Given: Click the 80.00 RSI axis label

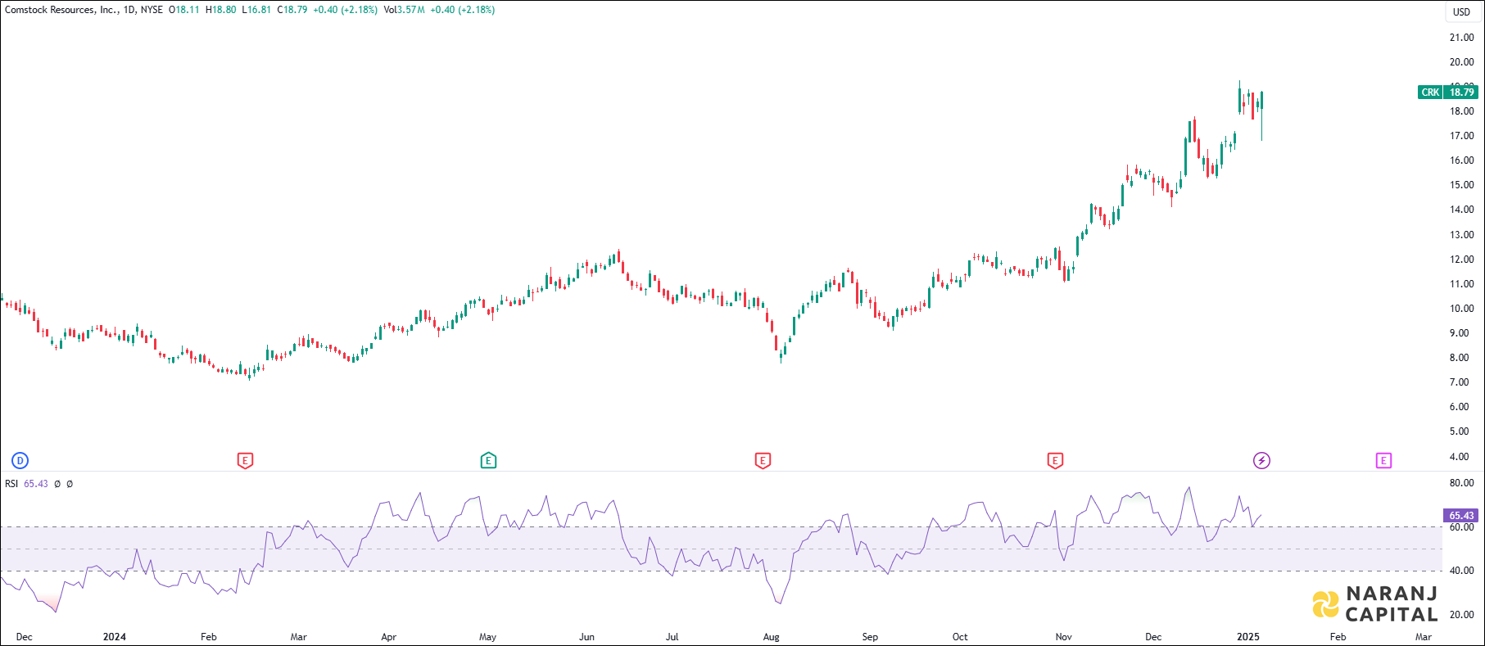Looking at the screenshot, I should (1462, 483).
